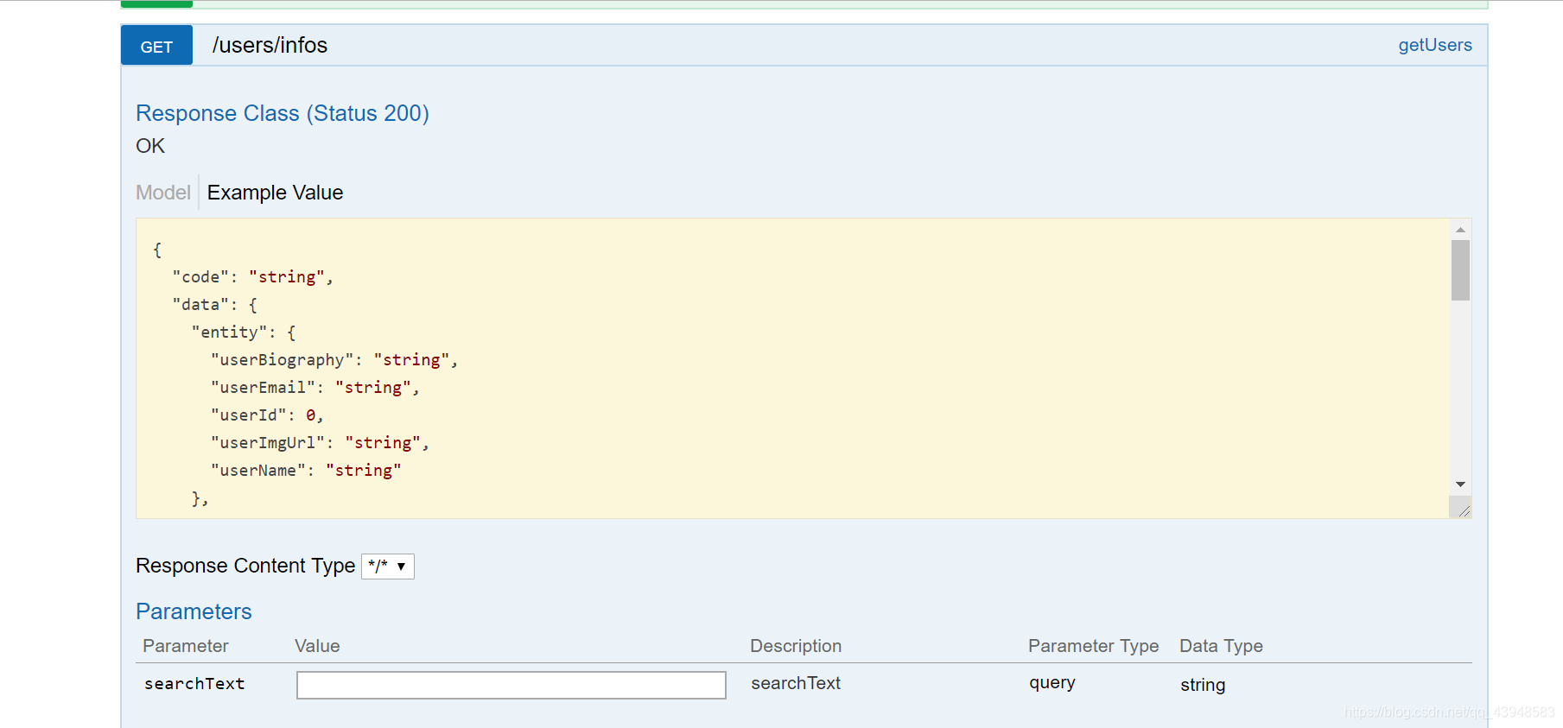Click the "Parameters" heading
This screenshot has width=1563, height=728.
point(194,611)
